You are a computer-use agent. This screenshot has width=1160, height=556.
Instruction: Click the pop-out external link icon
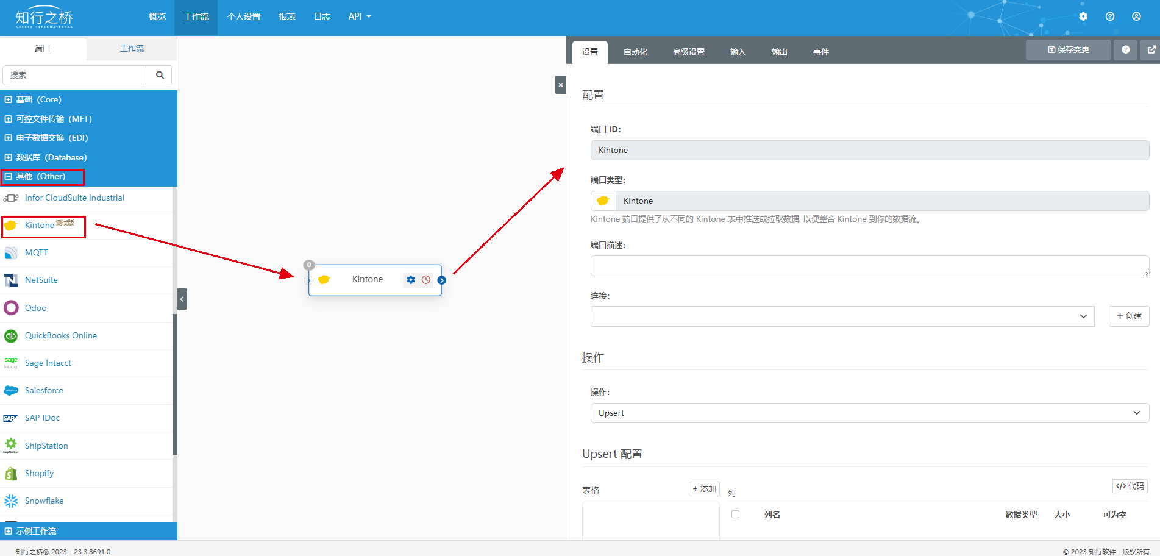coord(1151,50)
